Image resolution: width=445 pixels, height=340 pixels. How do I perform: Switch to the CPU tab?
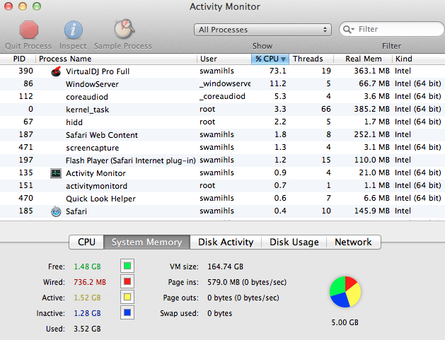click(x=86, y=242)
